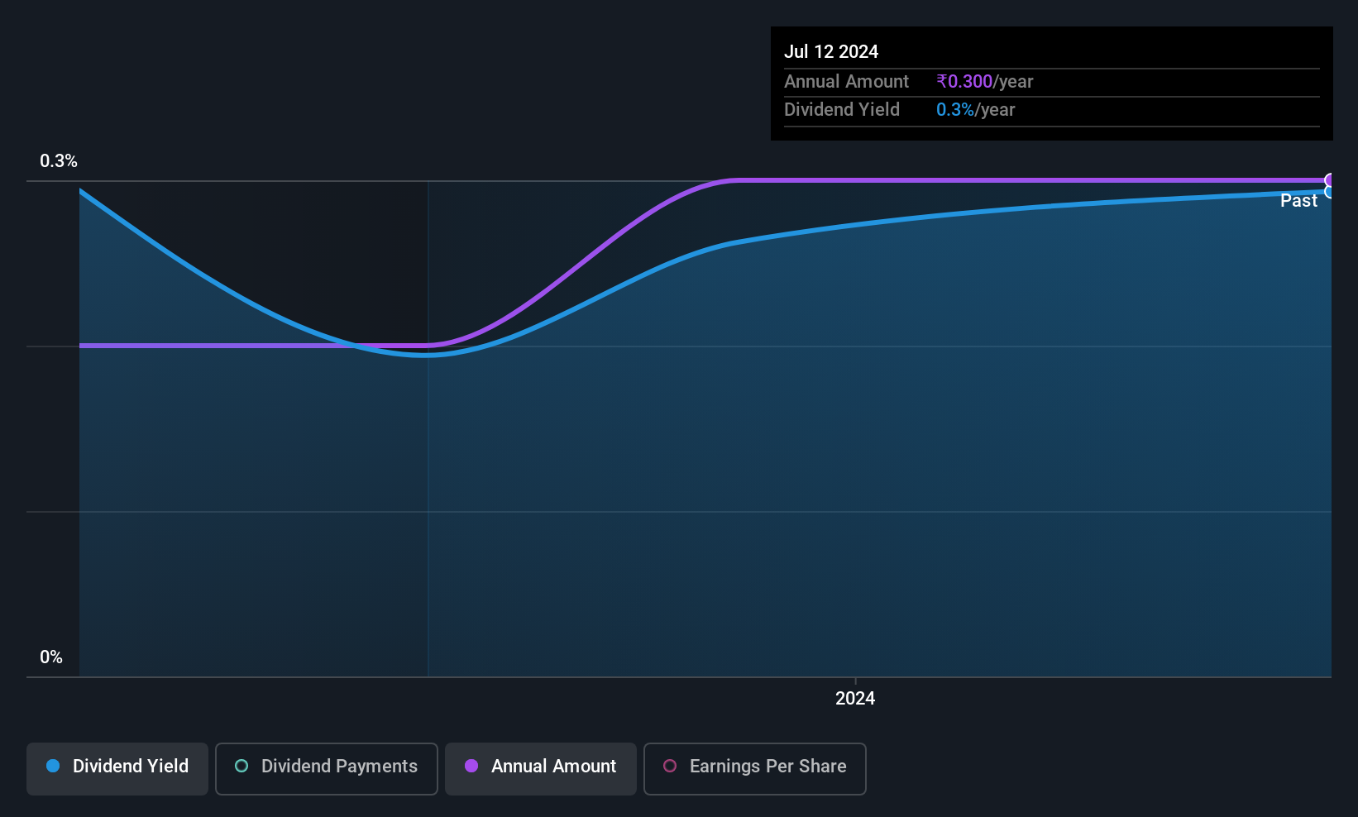Click the 0.3% y-axis label

click(x=59, y=161)
